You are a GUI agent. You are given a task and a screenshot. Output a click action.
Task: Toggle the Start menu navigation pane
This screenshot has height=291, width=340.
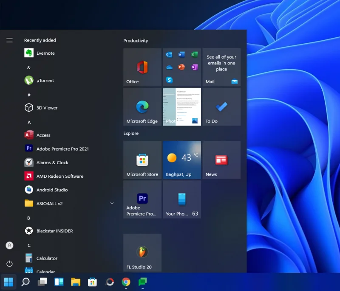tap(9, 40)
